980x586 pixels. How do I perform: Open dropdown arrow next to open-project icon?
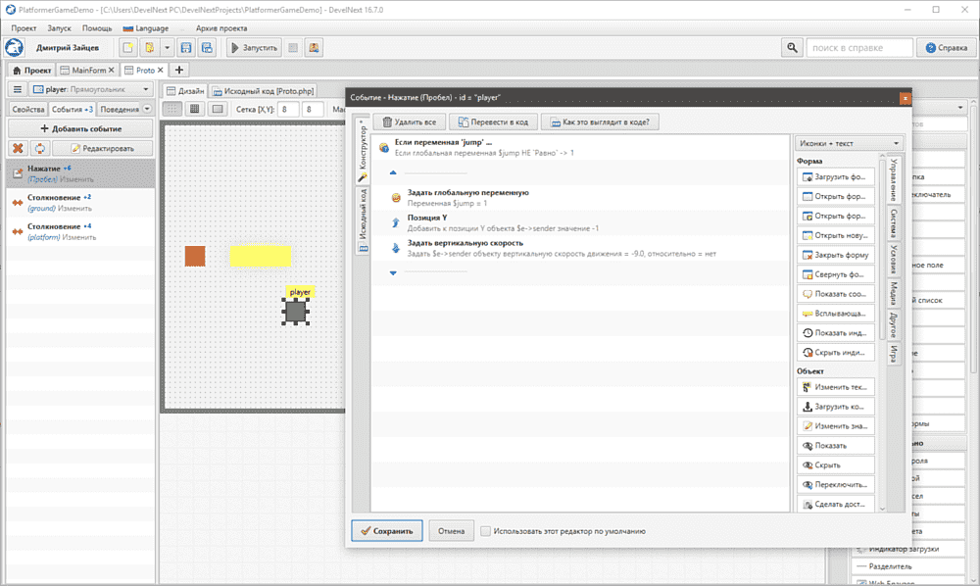tap(168, 47)
